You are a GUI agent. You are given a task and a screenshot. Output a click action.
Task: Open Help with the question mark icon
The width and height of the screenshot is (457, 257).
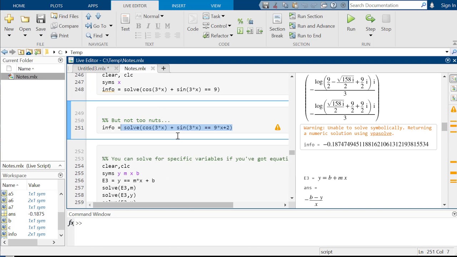tap(333, 5)
